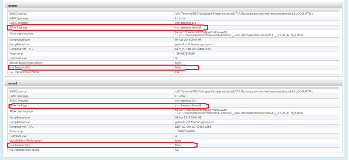Viewport: 349px width, 160px height.
Task: Select tenant2 BASIC source file path
Action: (x=244, y=92)
